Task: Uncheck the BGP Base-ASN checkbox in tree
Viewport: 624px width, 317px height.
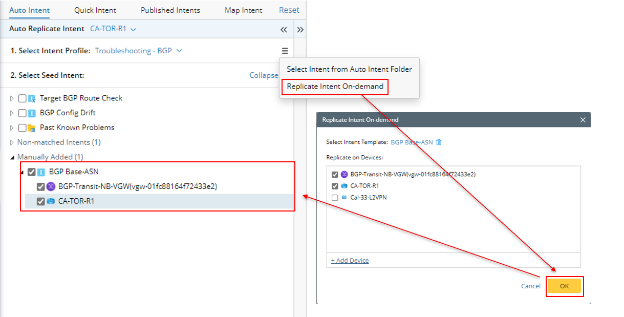Action: click(x=32, y=172)
